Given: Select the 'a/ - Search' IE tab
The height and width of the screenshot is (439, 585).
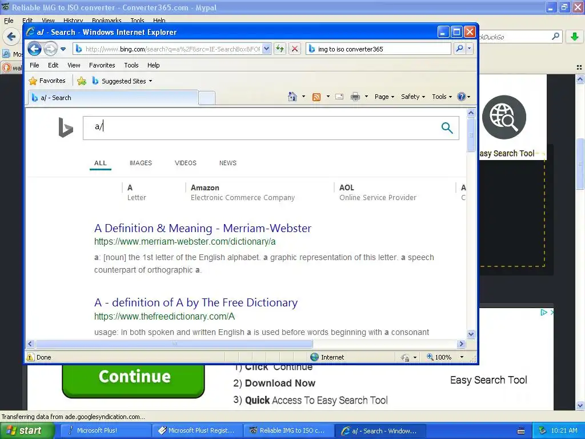Looking at the screenshot, I should tap(113, 98).
